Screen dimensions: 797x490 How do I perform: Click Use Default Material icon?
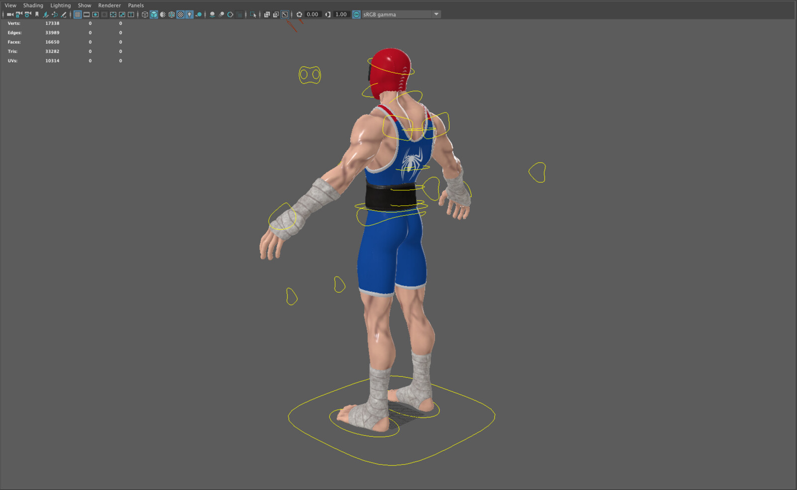163,14
